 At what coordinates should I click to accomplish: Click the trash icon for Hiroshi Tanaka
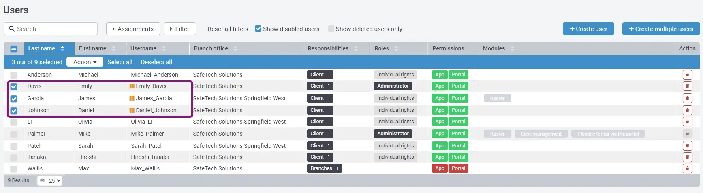(x=687, y=157)
